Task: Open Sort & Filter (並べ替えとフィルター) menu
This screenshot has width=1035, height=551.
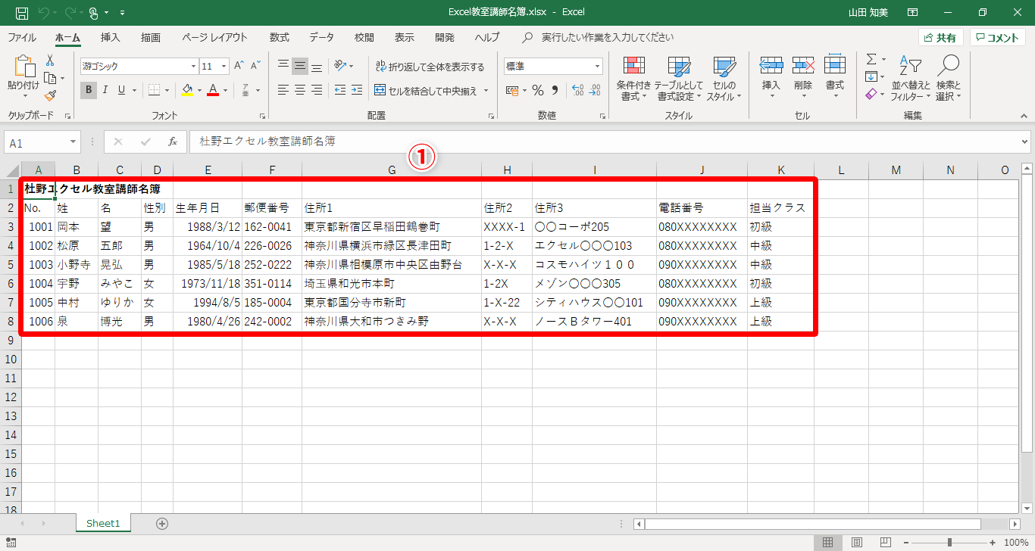Action: pyautogui.click(x=911, y=79)
